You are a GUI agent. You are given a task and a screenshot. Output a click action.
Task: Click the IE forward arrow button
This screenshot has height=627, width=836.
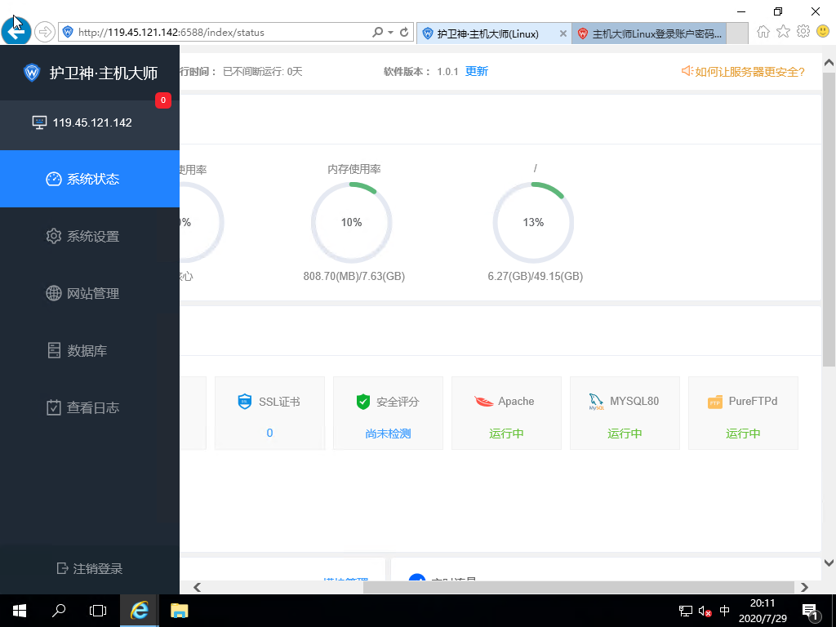tap(45, 32)
